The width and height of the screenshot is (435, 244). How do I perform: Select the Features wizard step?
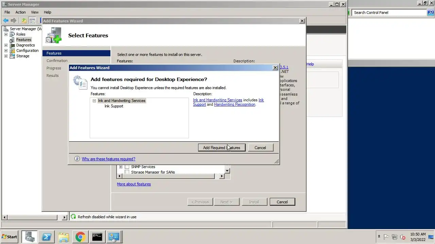76,53
